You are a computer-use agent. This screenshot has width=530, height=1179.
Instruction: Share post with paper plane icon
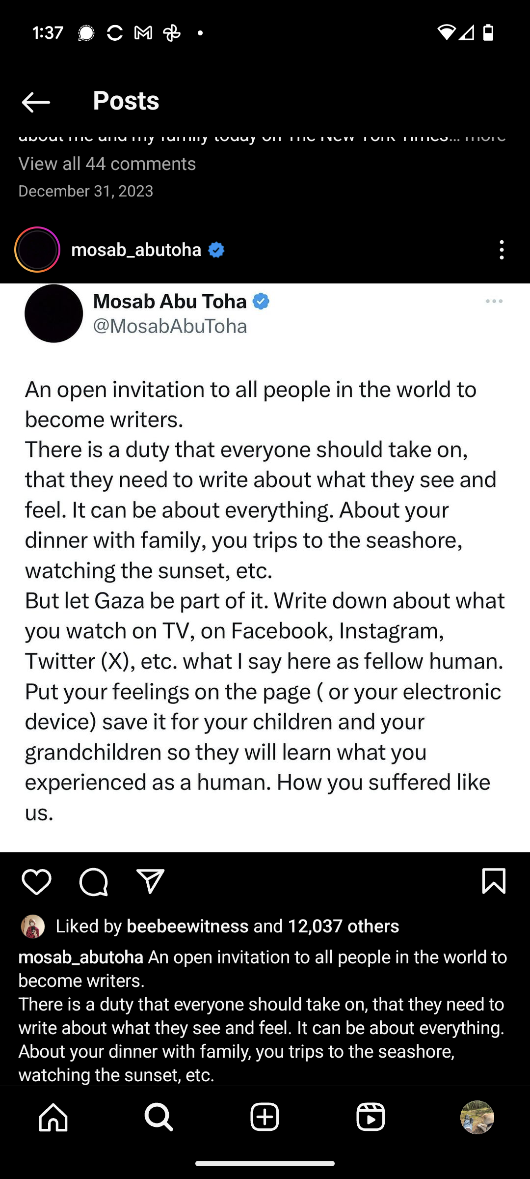(150, 881)
